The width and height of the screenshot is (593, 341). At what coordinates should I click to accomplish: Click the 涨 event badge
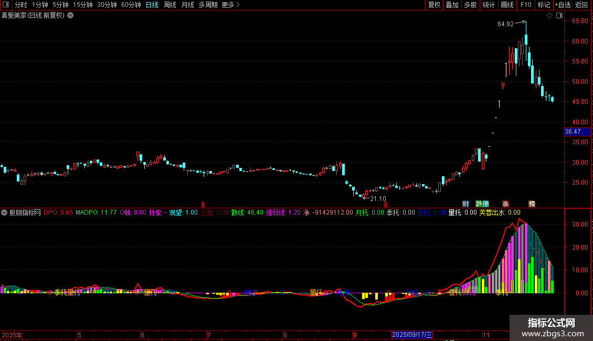[505, 204]
